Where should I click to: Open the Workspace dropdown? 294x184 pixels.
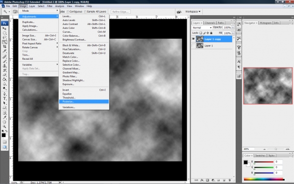coord(193,12)
